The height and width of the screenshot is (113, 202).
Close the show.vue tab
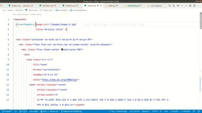101,6
